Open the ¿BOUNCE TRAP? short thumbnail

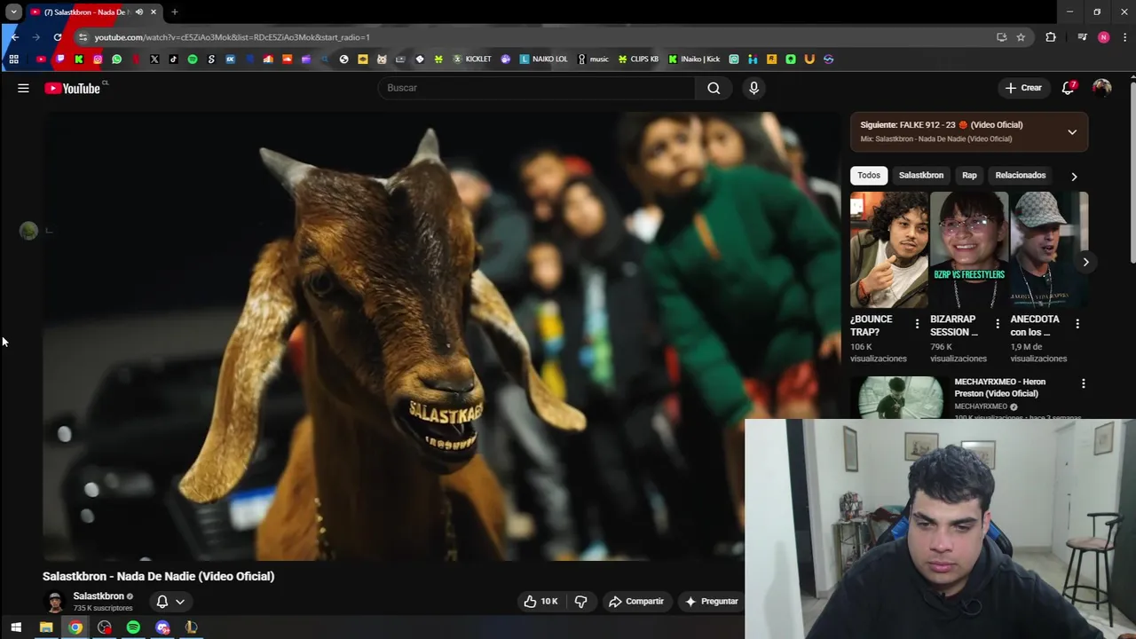tap(889, 249)
